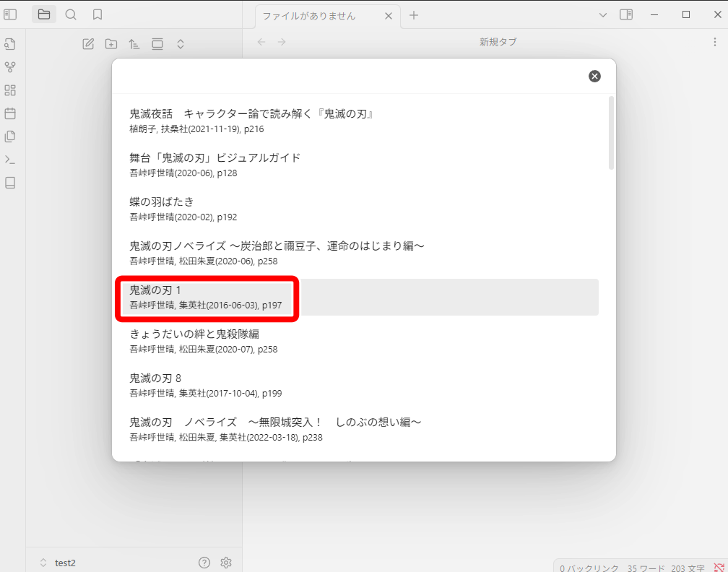728x572 pixels.
Task: Open the tab list dropdown chevron
Action: tap(602, 15)
